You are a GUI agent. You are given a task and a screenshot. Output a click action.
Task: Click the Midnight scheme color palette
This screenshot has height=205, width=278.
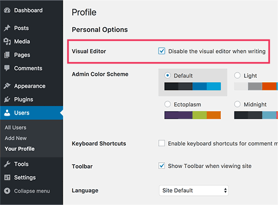pyautogui.click(x=256, y=115)
